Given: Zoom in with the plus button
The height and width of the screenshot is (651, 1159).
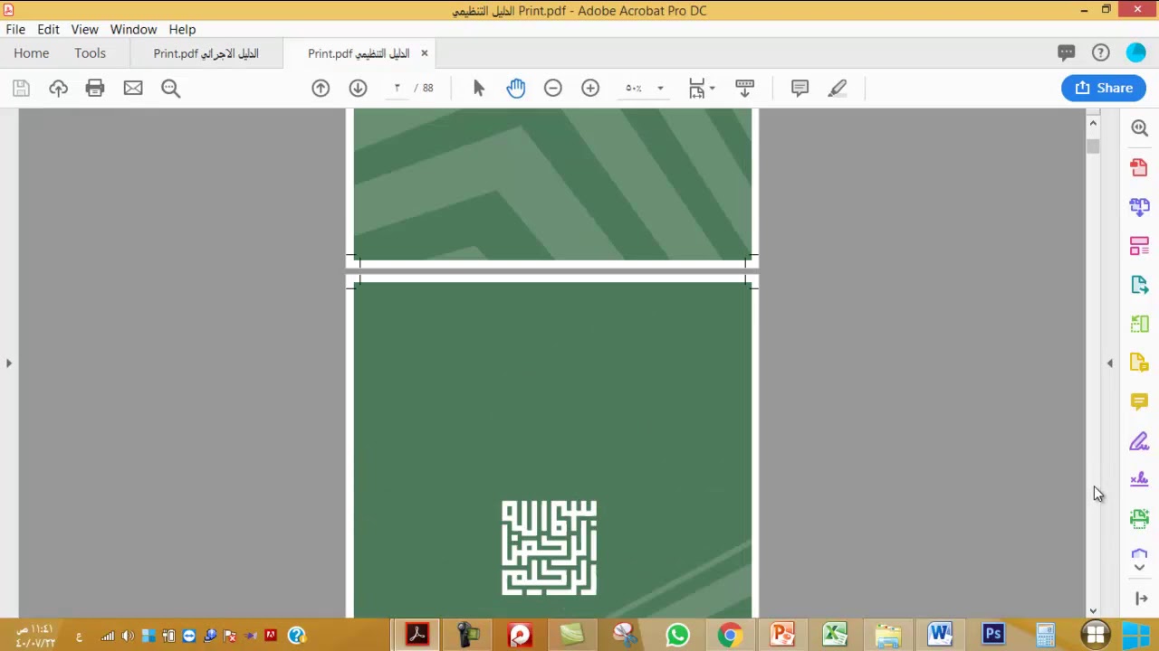Looking at the screenshot, I should 590,88.
